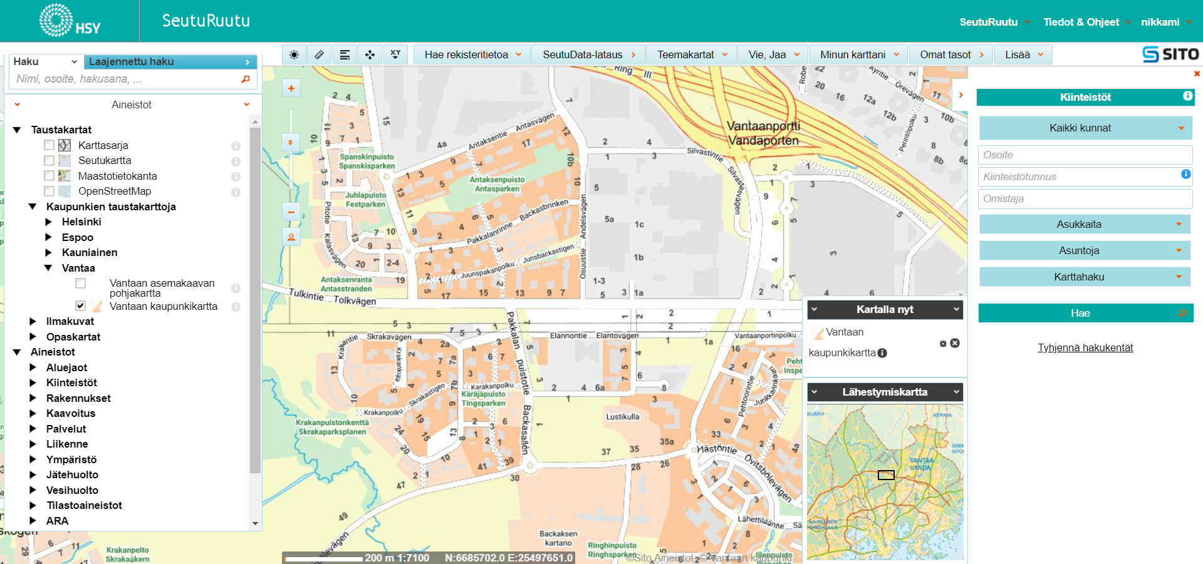Check Vantaan asemakaavan pohjakartta checkbox

[x=80, y=283]
